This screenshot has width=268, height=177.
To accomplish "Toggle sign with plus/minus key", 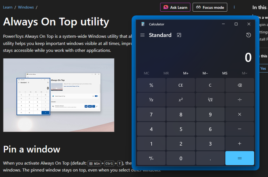I will [151, 158].
